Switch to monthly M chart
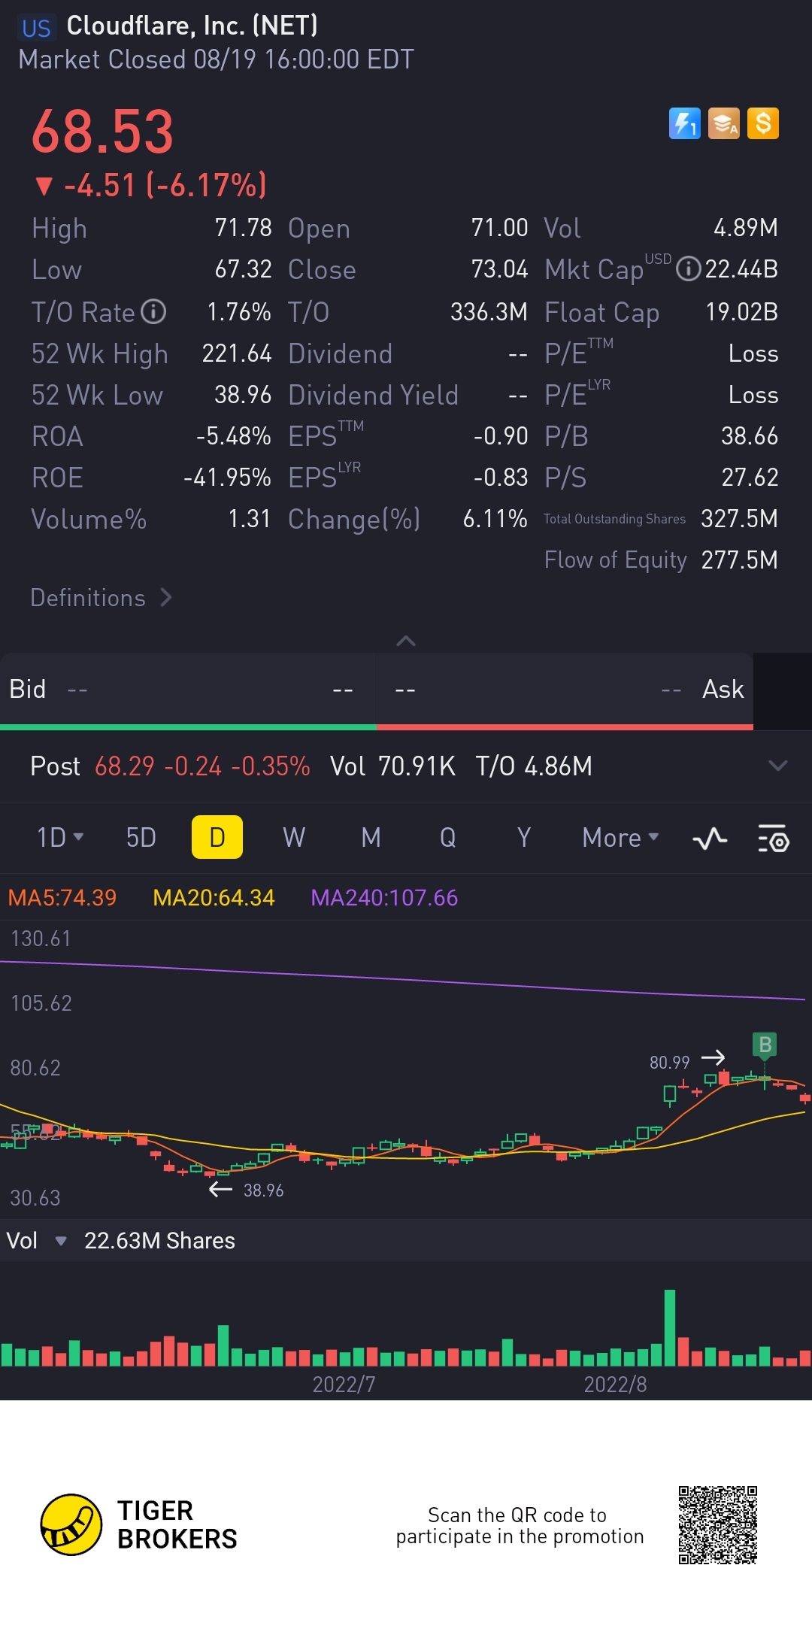The width and height of the screenshot is (812, 1650). pyautogui.click(x=371, y=837)
